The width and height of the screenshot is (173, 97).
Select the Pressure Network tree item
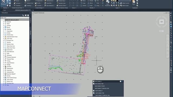click(x=11, y=57)
